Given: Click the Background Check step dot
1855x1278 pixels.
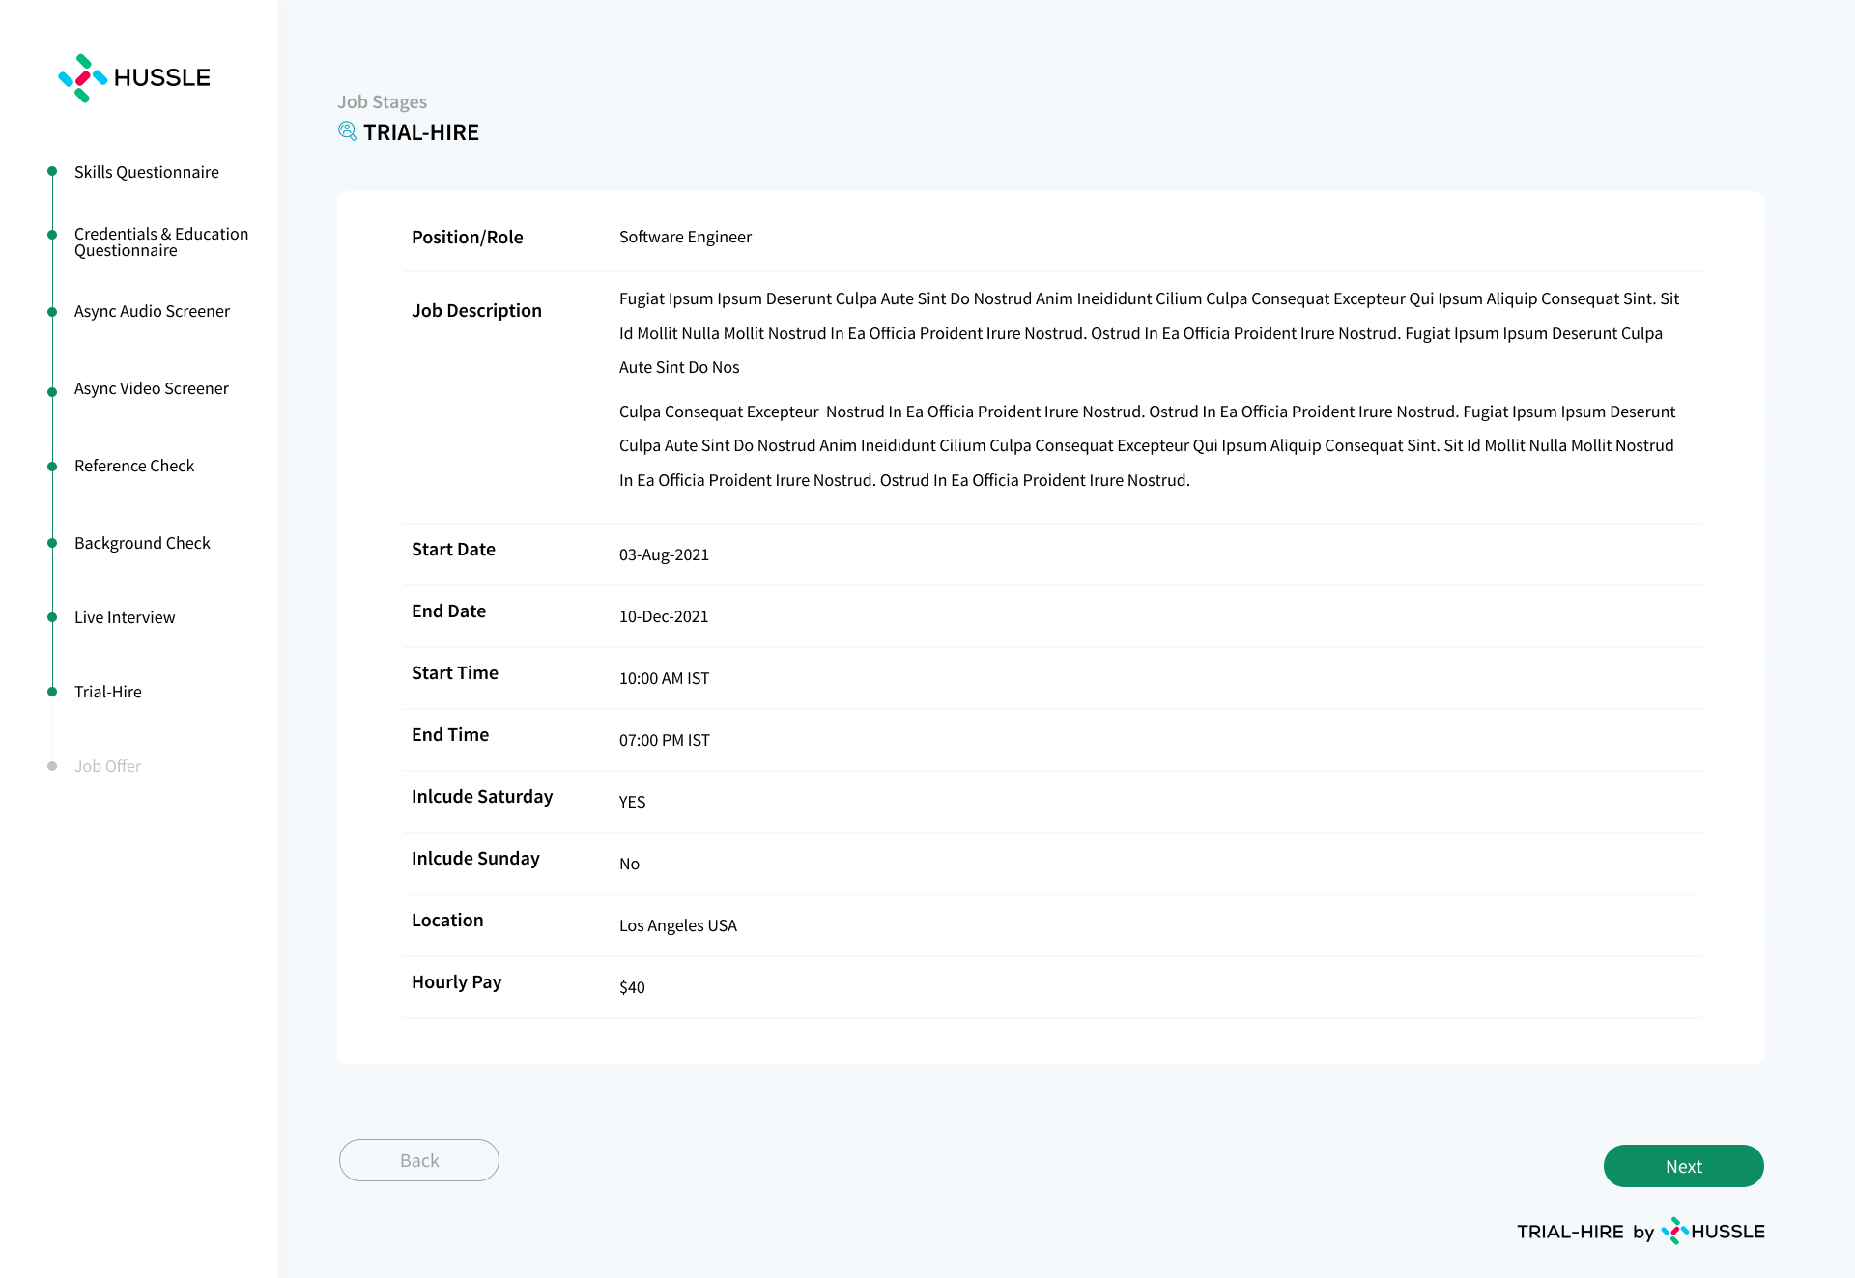Looking at the screenshot, I should (x=52, y=543).
